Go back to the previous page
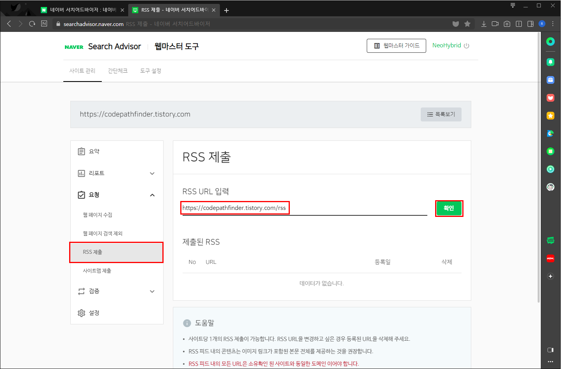561x369 pixels. (x=9, y=24)
